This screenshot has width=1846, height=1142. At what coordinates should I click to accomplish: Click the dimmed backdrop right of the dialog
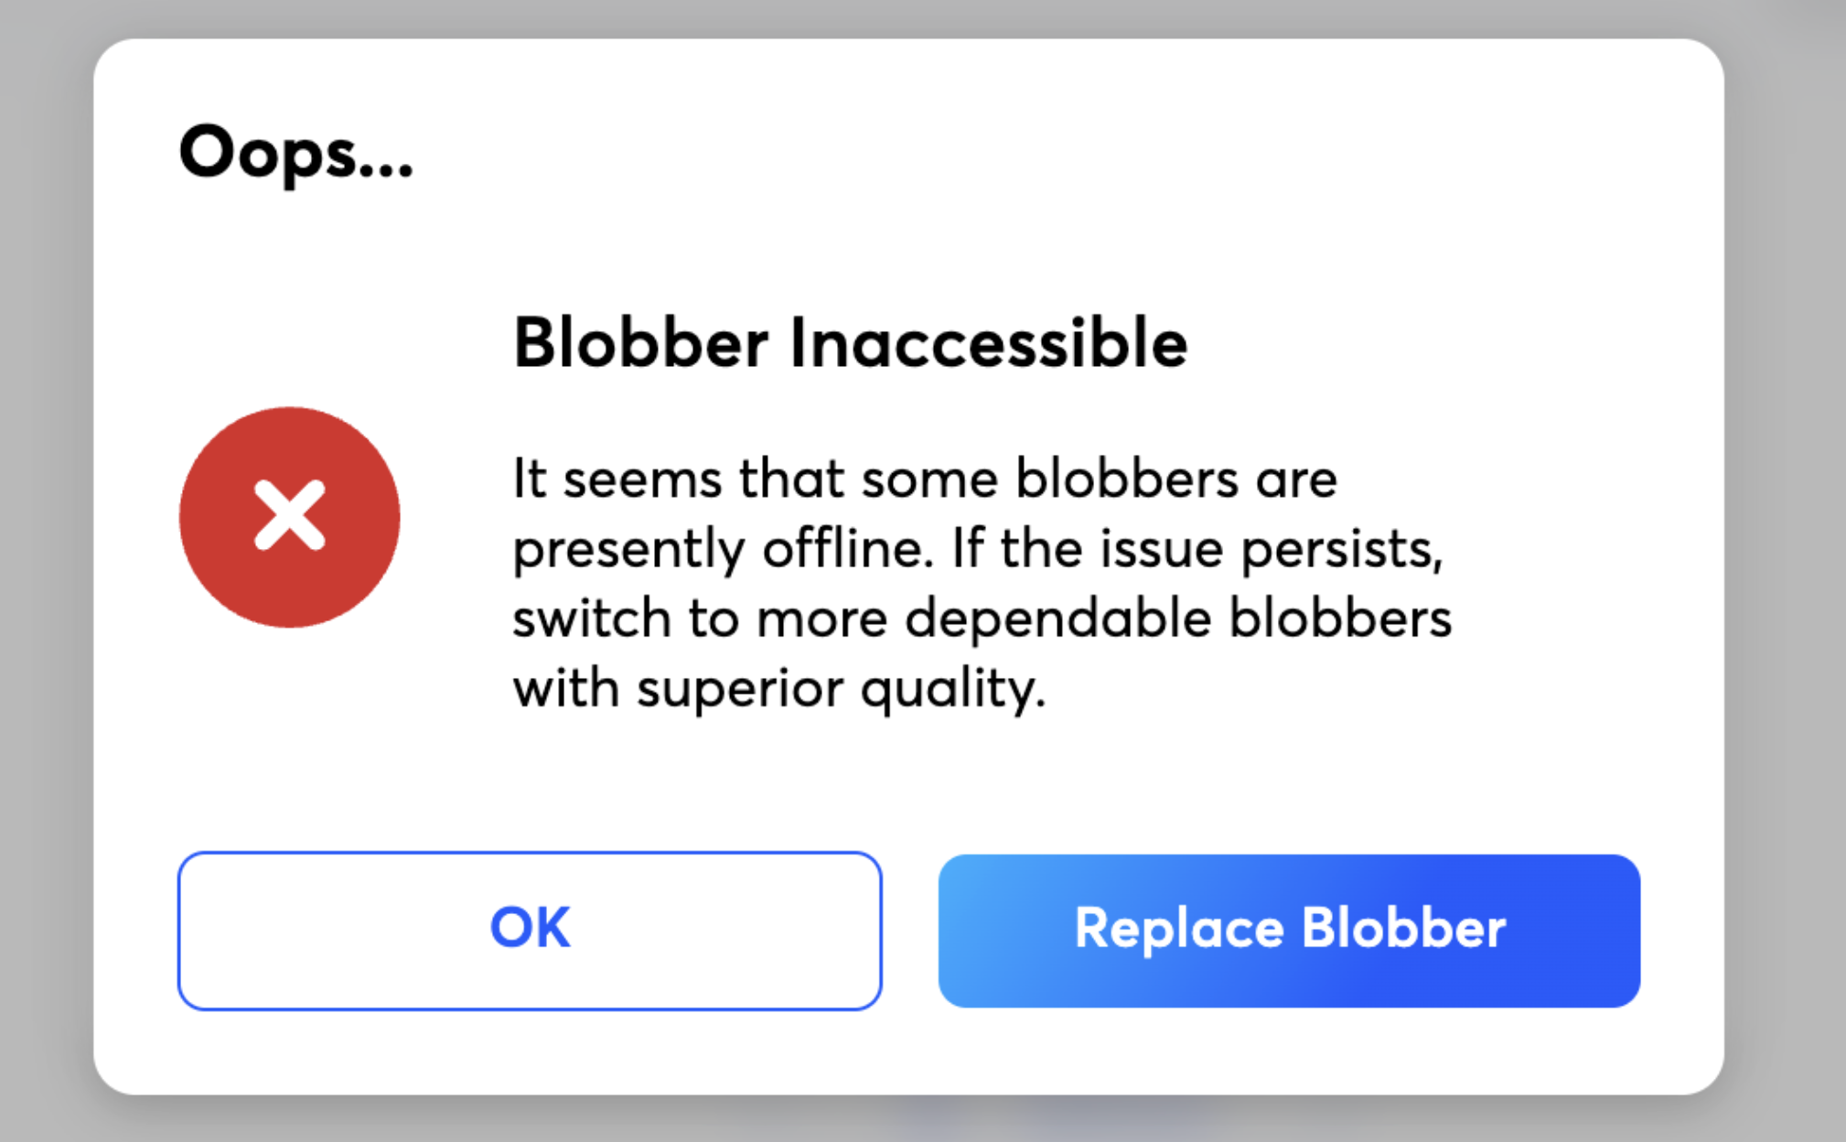pyautogui.click(x=1786, y=567)
